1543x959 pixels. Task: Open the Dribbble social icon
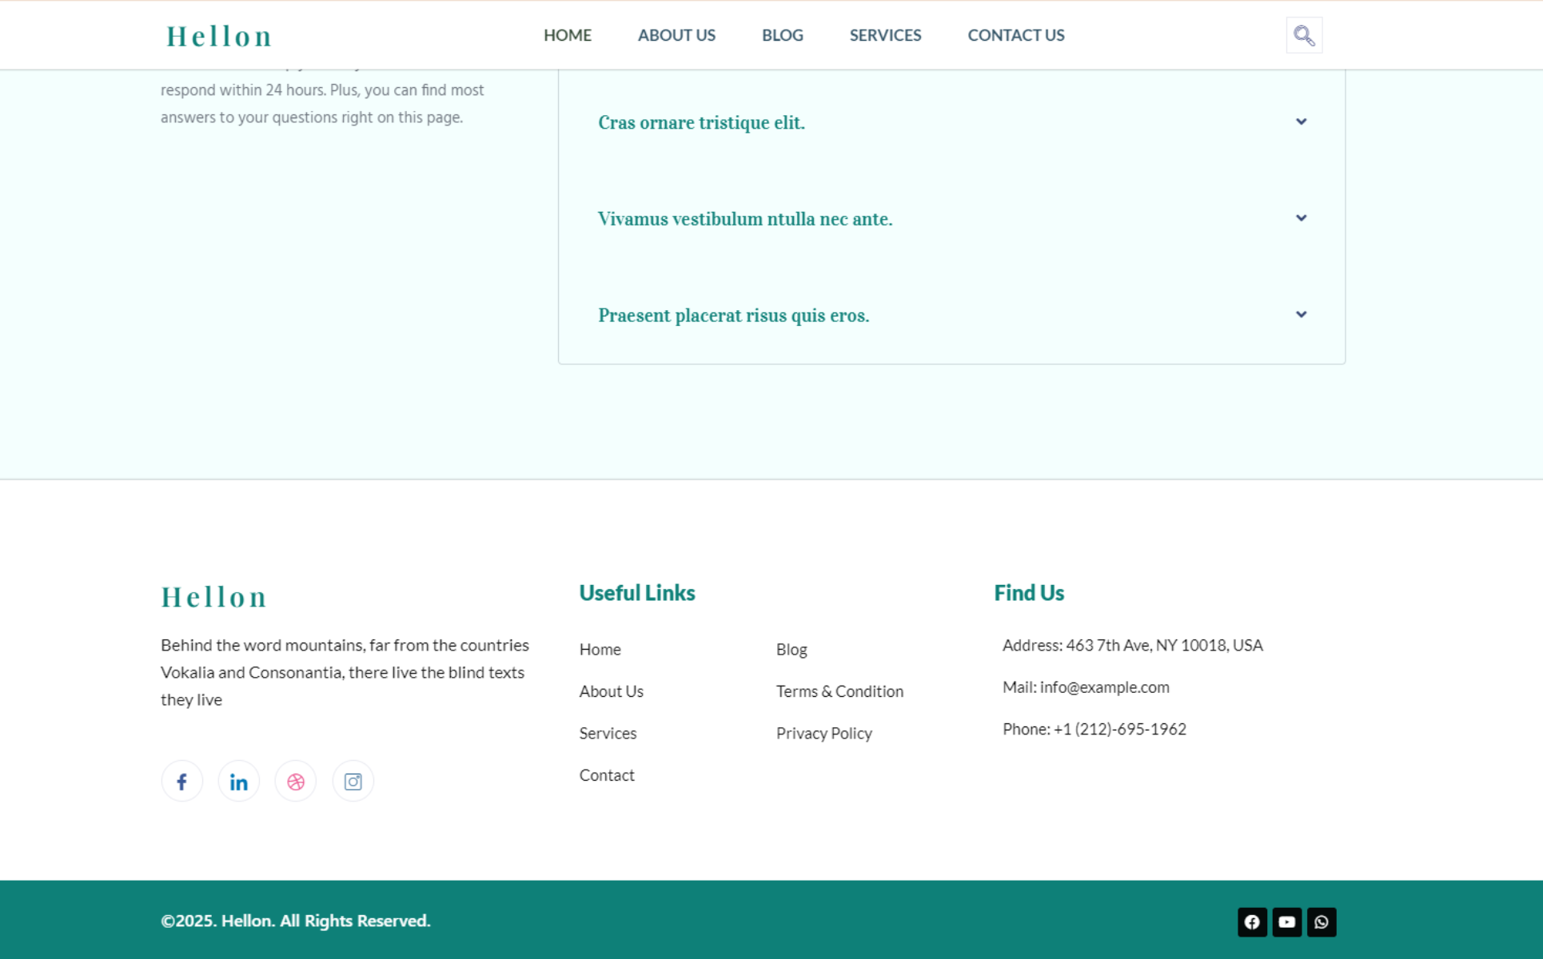click(x=296, y=782)
